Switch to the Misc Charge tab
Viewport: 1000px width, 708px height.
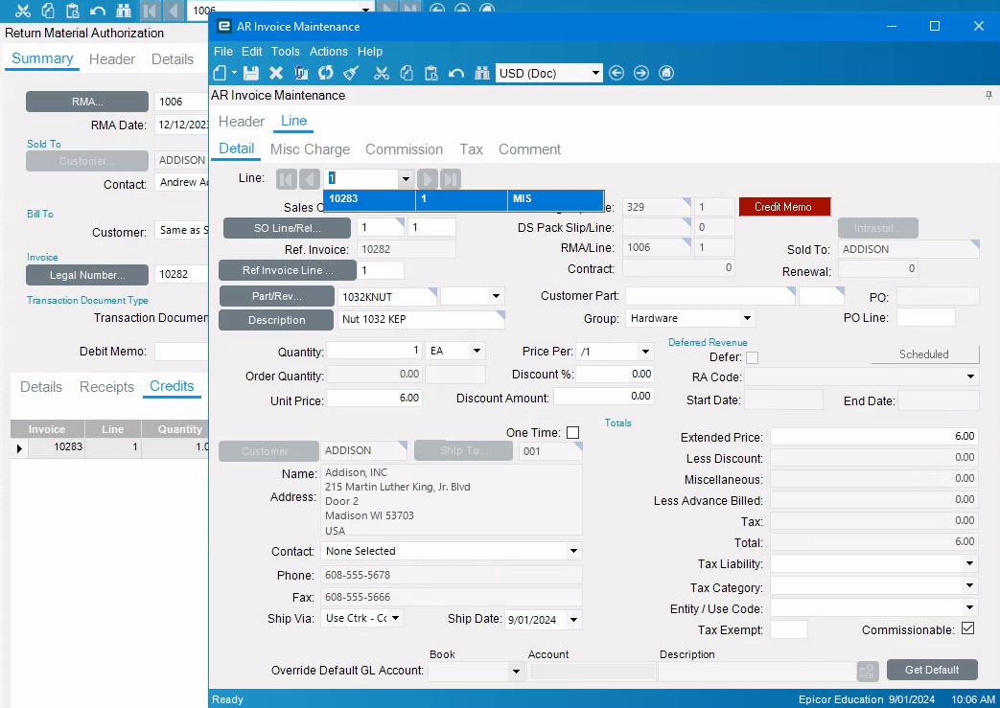point(310,149)
